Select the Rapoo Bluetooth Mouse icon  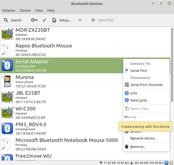tap(7, 50)
